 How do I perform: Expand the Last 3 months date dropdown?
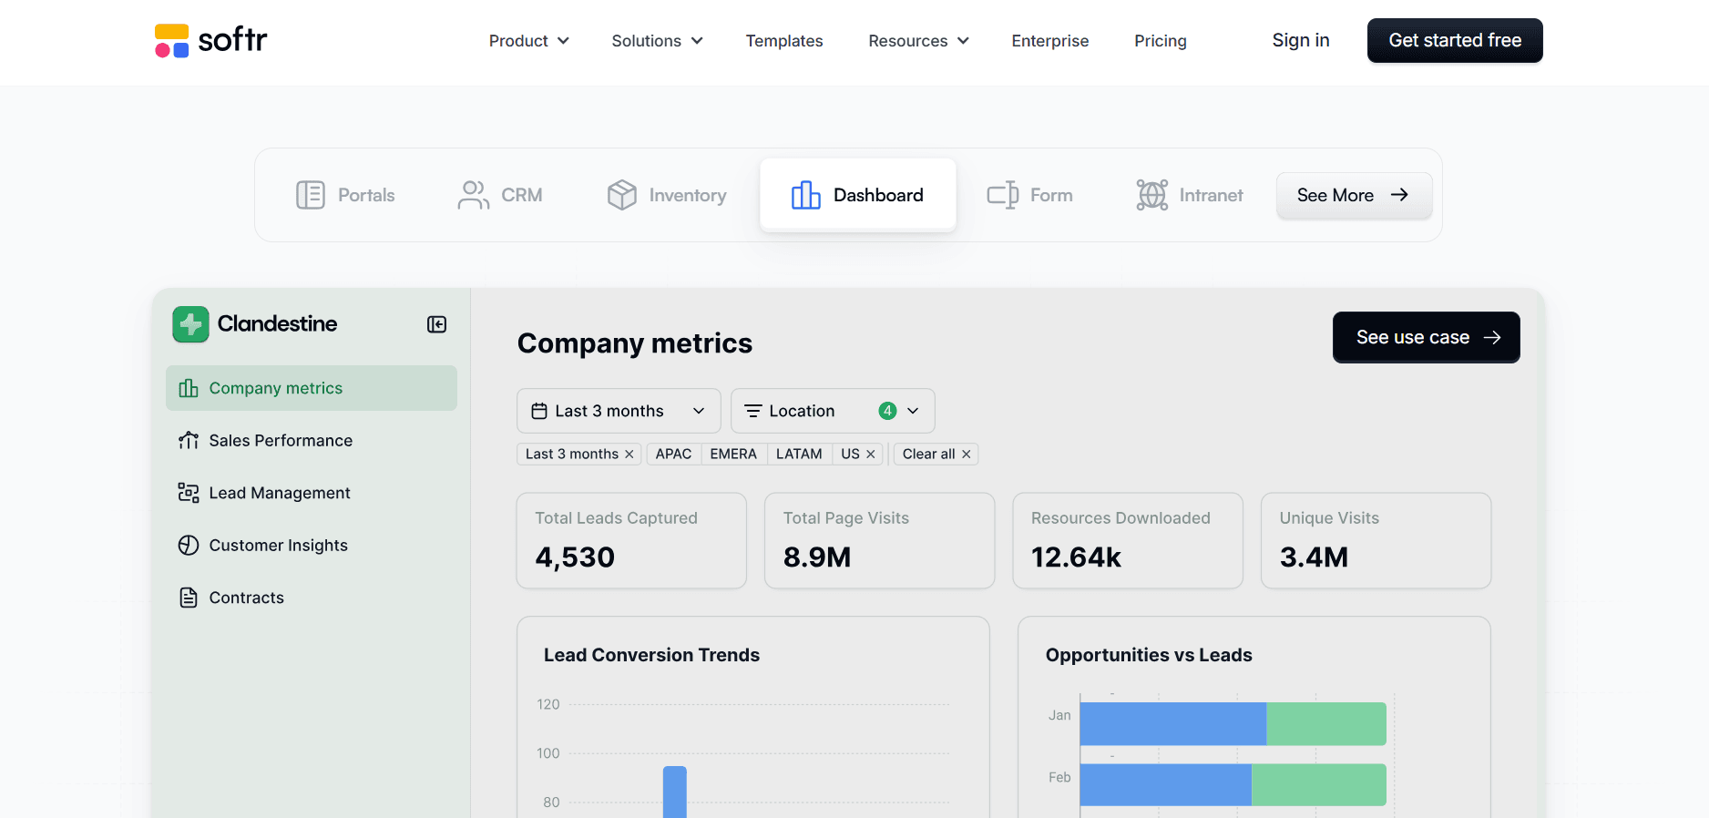pos(619,411)
